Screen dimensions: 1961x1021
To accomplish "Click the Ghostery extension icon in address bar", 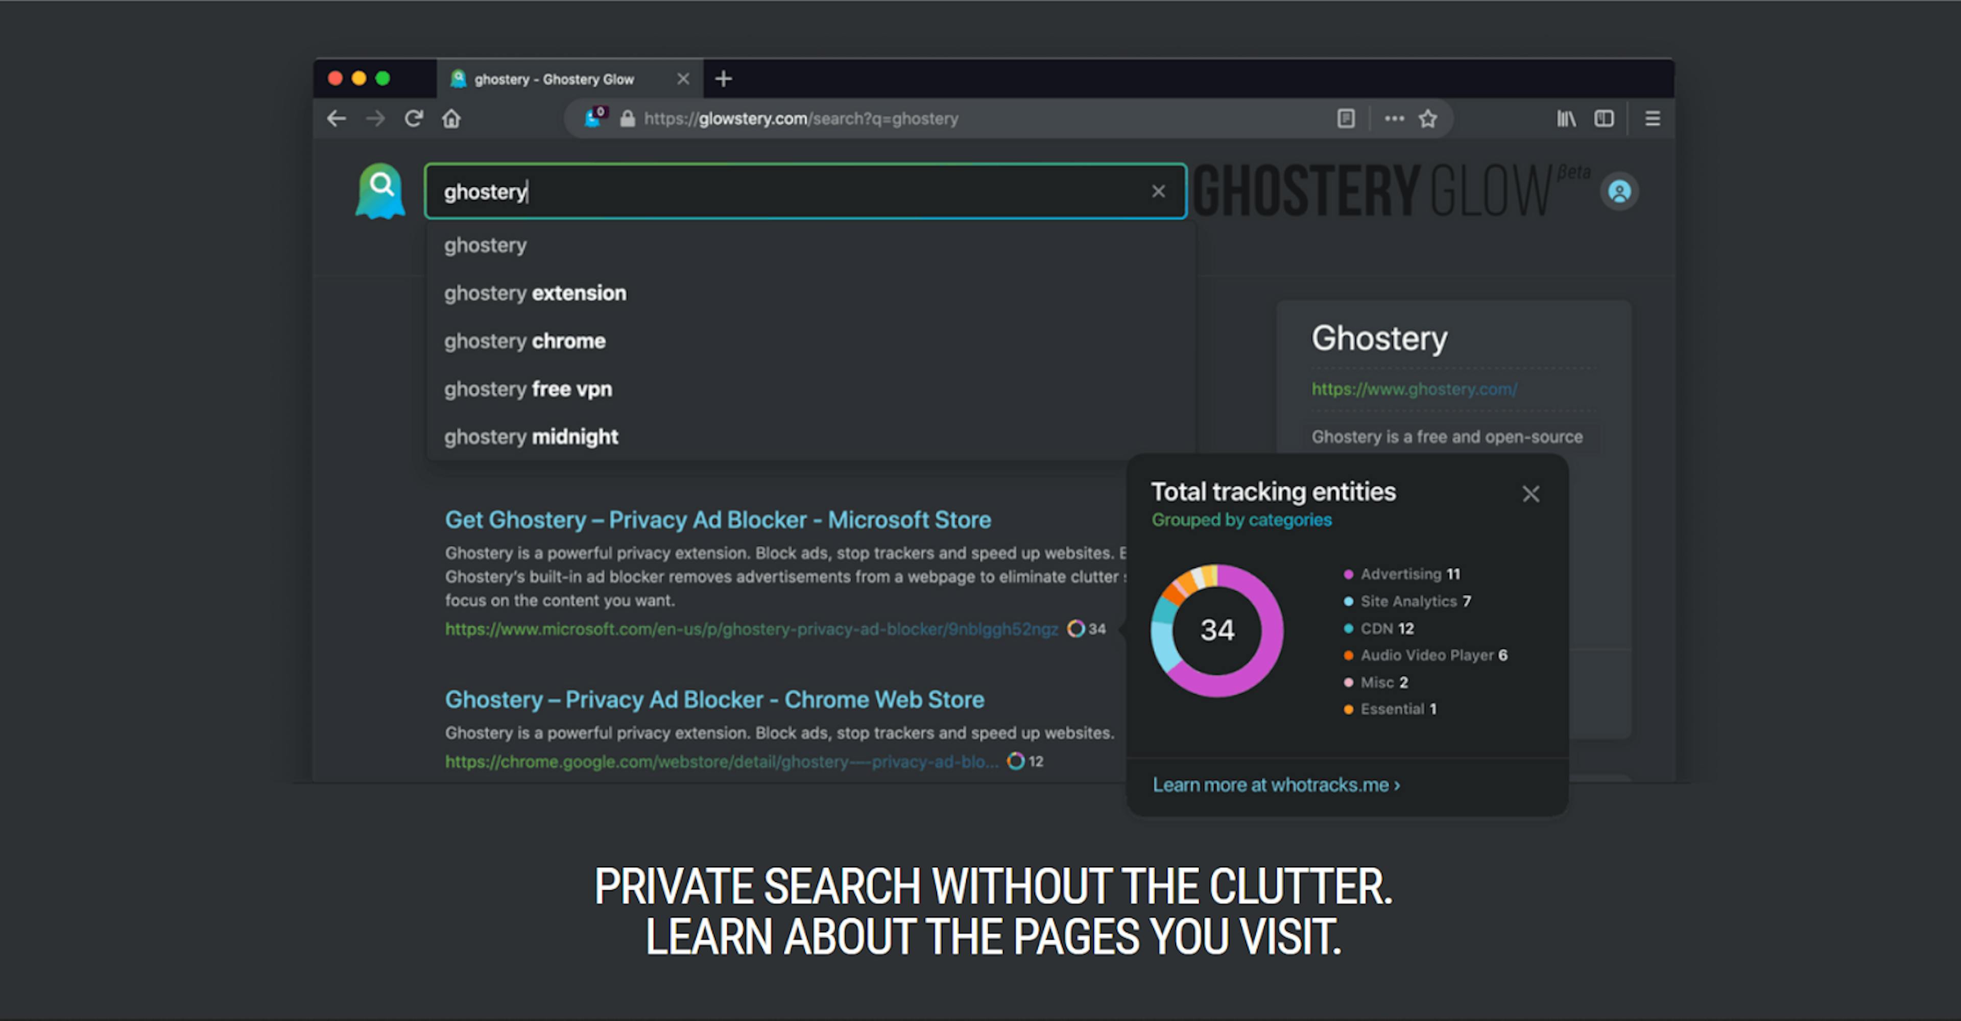I will click(595, 117).
